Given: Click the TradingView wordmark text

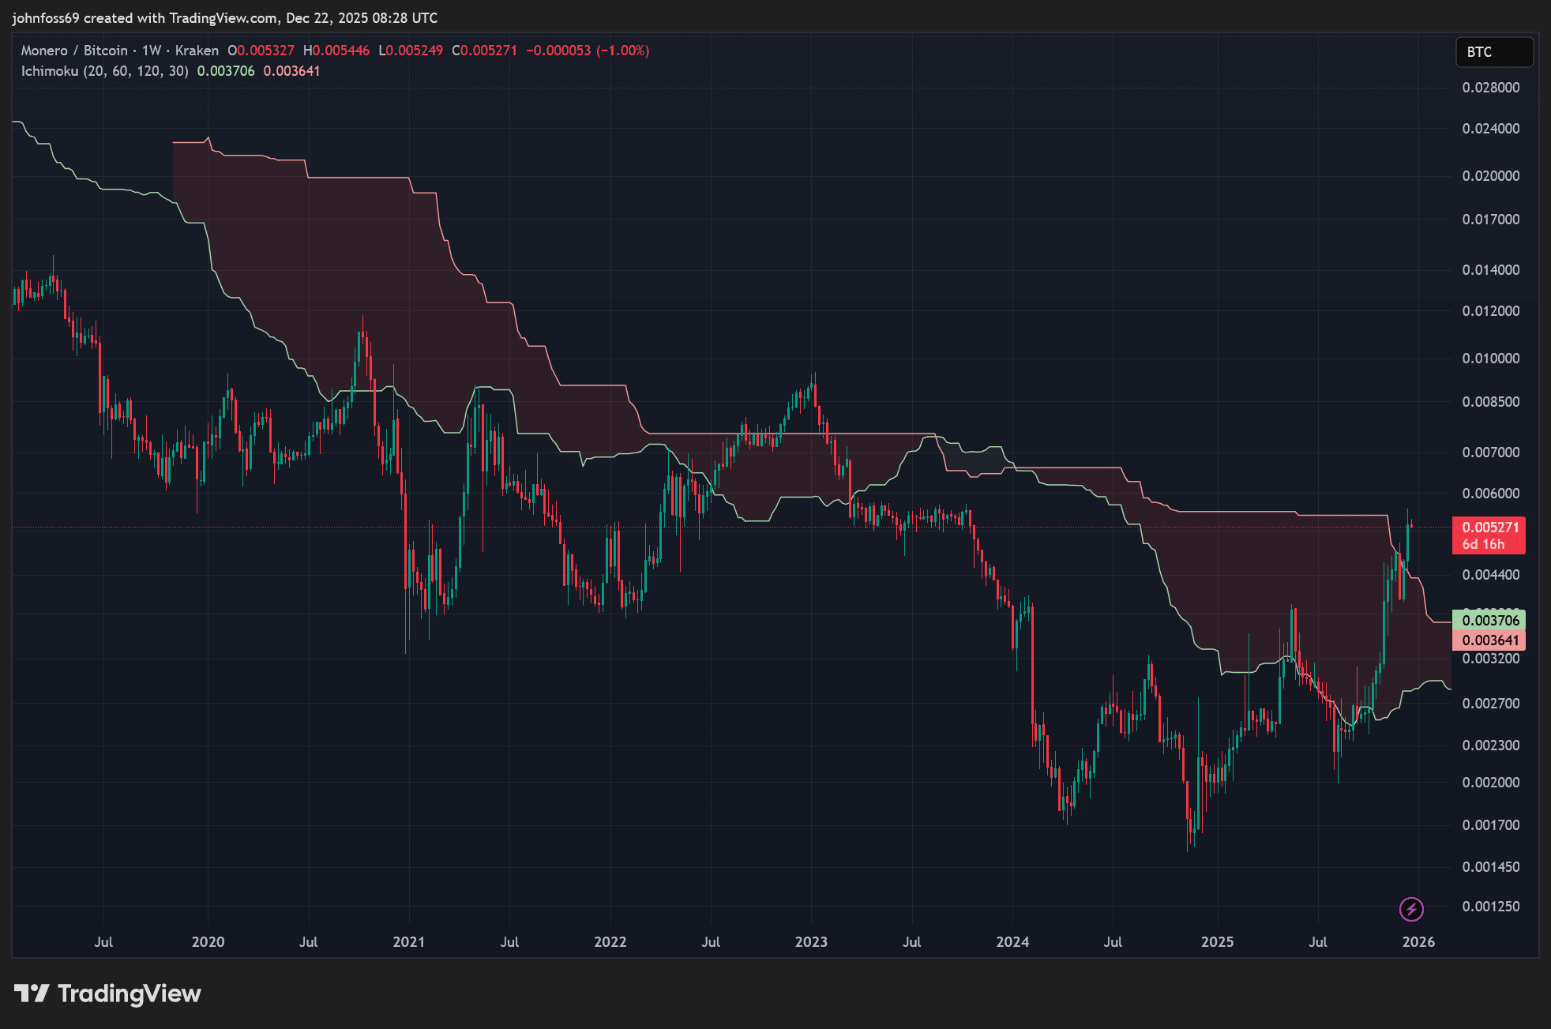Looking at the screenshot, I should pyautogui.click(x=130, y=993).
